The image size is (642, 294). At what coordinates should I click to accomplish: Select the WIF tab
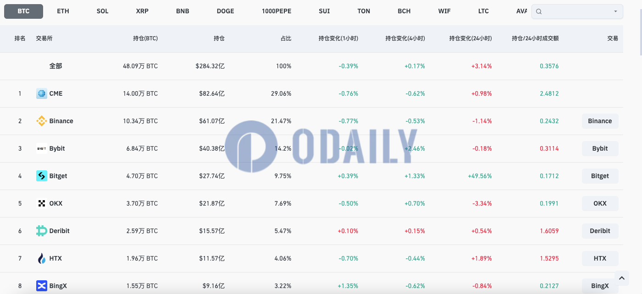click(444, 11)
